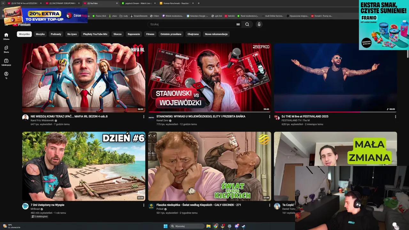Screen dimensions: 409x230
Task: Open options menu for MAFIA IRL video
Action: pyautogui.click(x=143, y=117)
